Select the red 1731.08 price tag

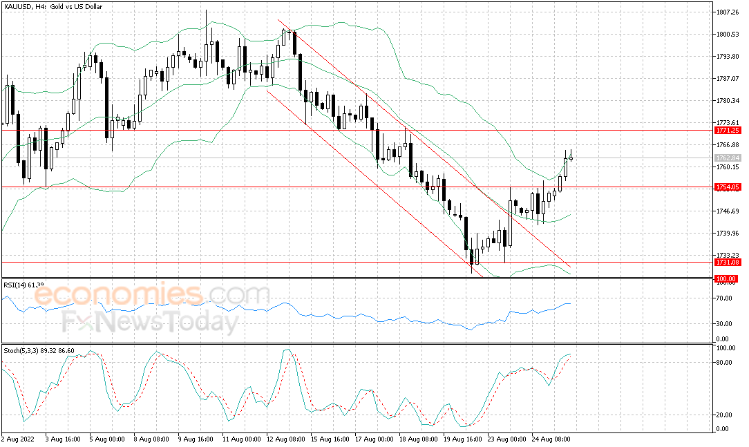coord(727,262)
